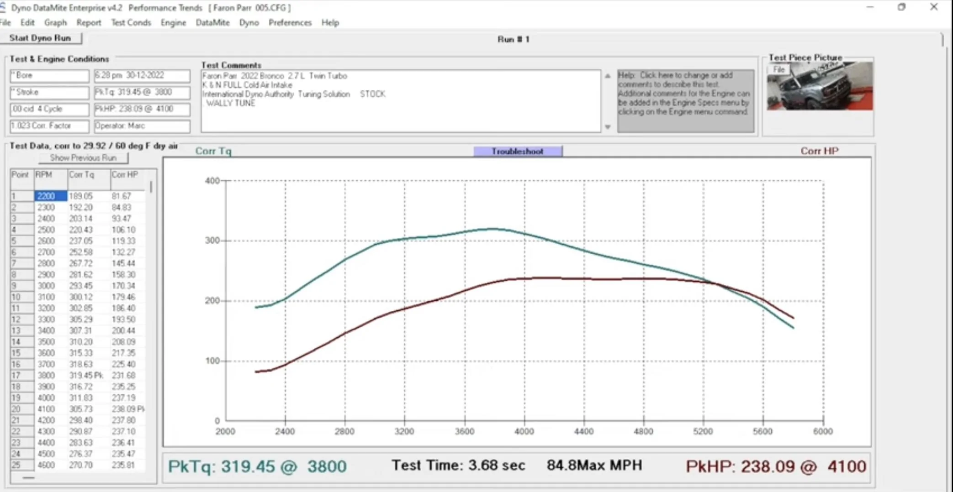Click the Corr HP column header
Image resolution: width=953 pixels, height=492 pixels.
[128, 178]
